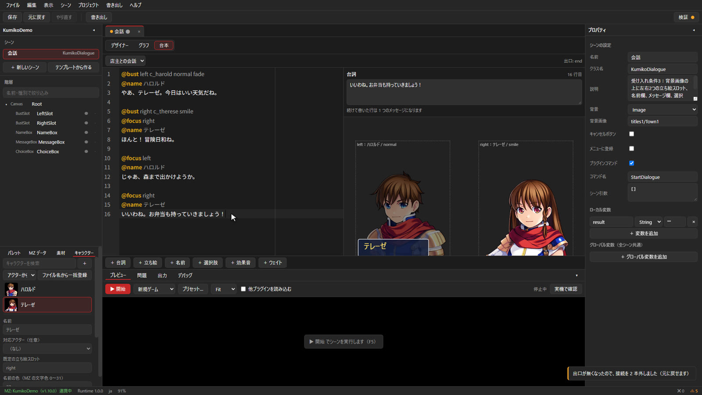
Task: Toggle NameBox visibility dot
Action: pyautogui.click(x=86, y=133)
